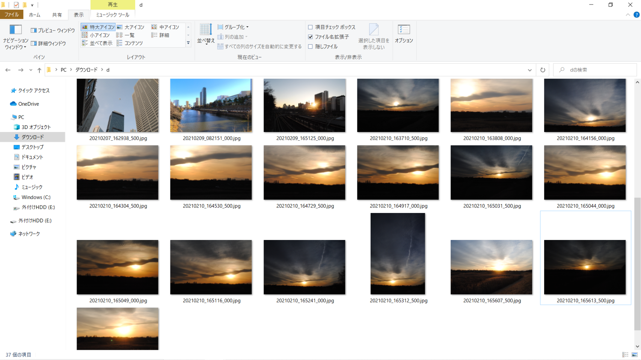Click the Sort by (並べ替え) icon
641x360 pixels.
[205, 34]
